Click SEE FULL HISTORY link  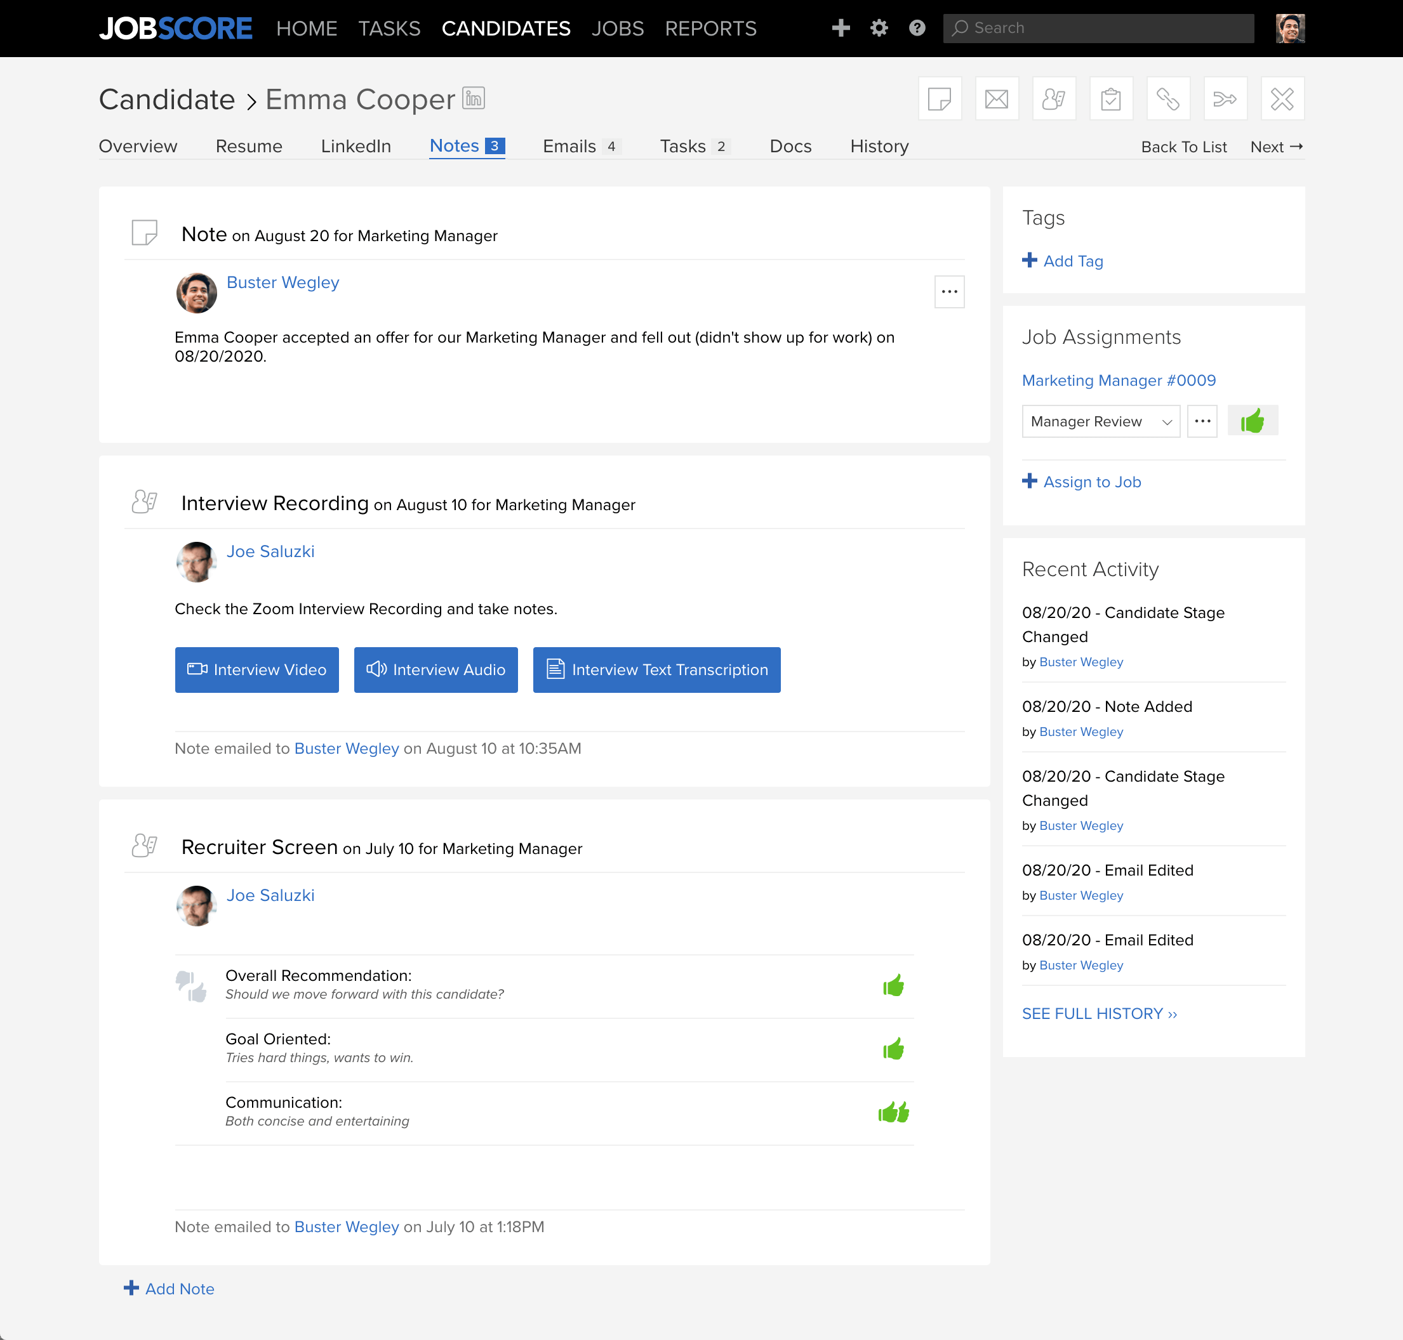[x=1100, y=1014]
